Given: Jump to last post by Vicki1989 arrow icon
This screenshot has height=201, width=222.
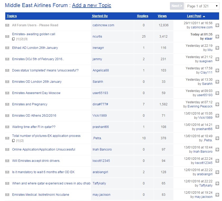Looking at the screenshot, I should [x=217, y=116].
